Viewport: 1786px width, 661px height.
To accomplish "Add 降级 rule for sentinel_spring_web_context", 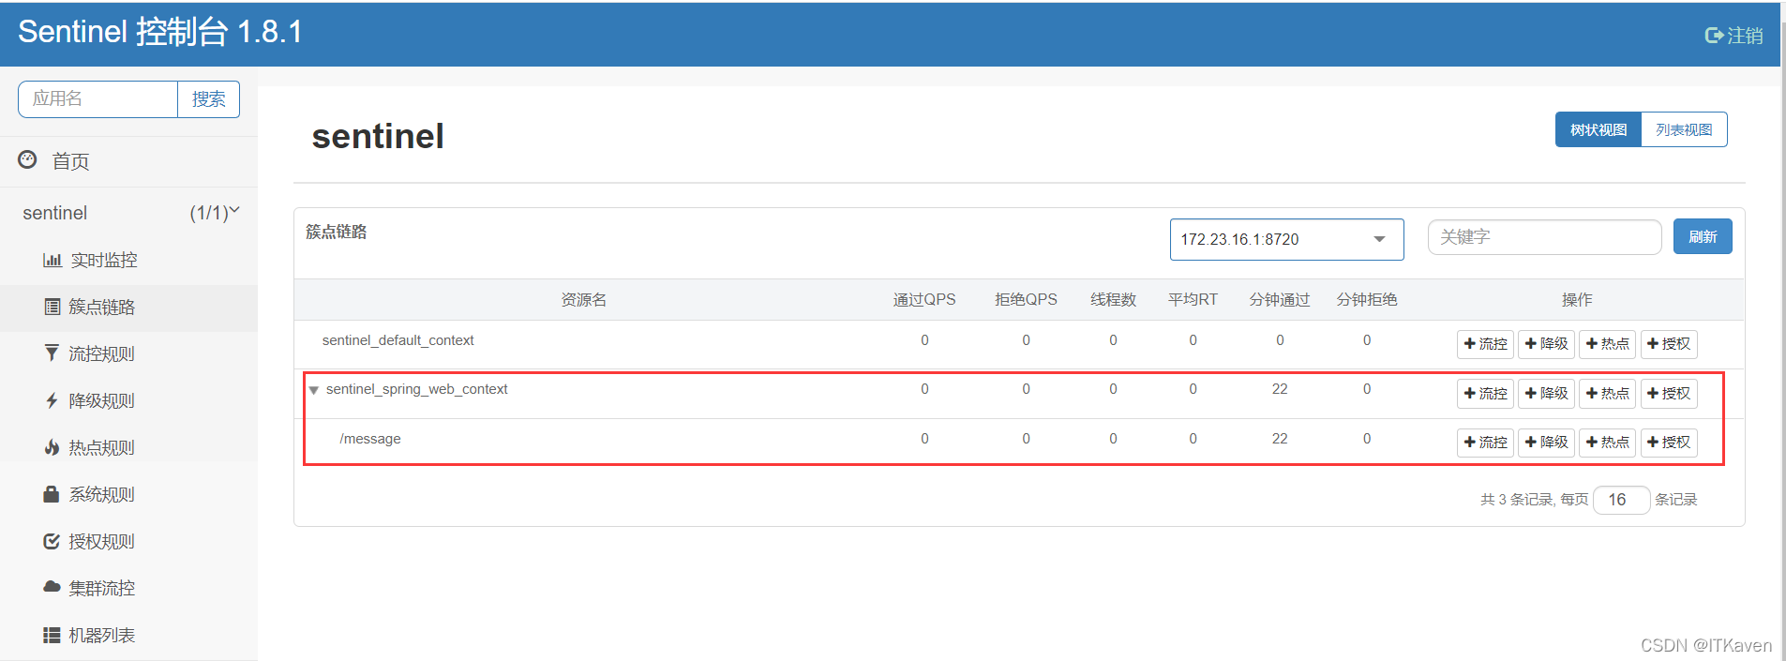I will point(1546,394).
